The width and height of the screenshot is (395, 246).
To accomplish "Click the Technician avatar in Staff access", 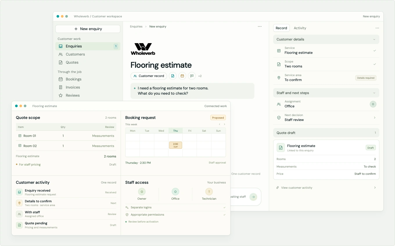I will tap(209, 192).
